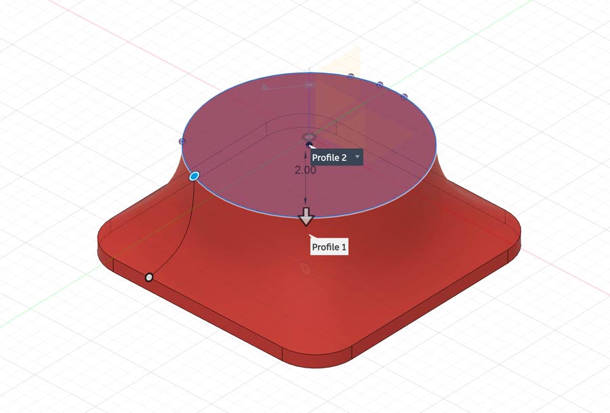Click the 2.00 dimension value

click(x=306, y=170)
